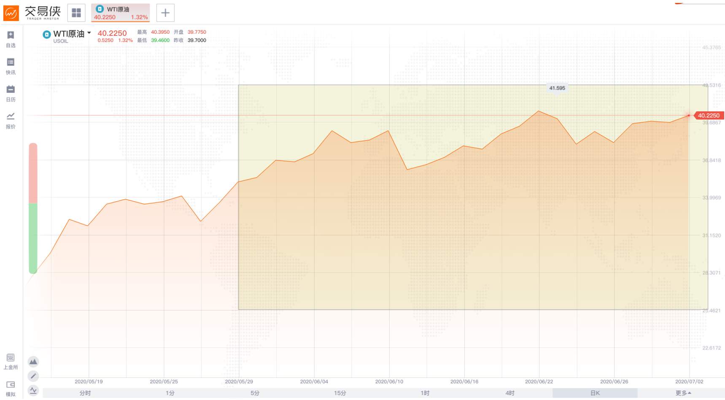Click the 最低 39.4600 value
The width and height of the screenshot is (725, 400).
point(160,41)
